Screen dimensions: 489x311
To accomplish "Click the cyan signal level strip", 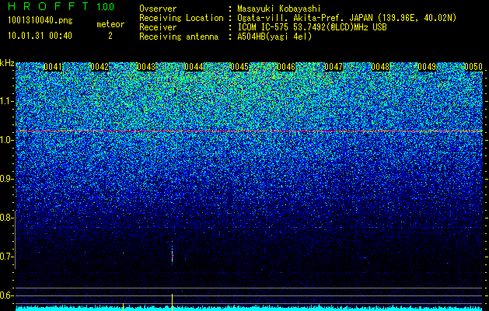I will [249, 308].
